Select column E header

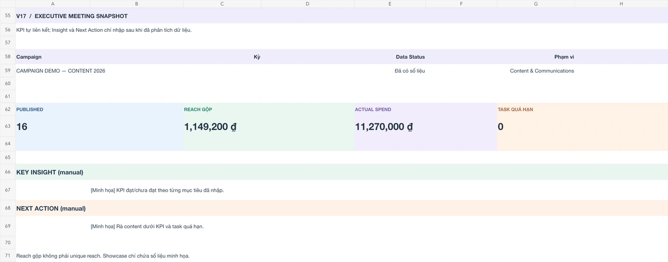tap(390, 4)
